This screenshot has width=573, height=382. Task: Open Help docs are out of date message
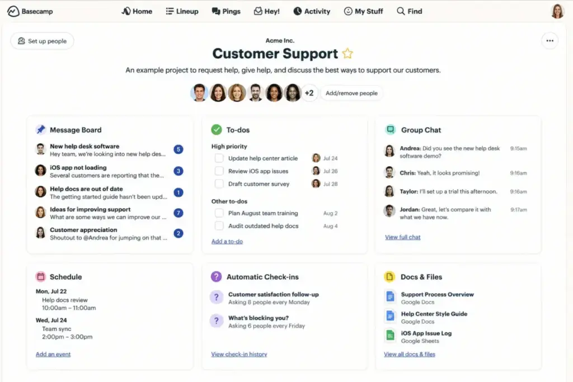[x=108, y=192]
